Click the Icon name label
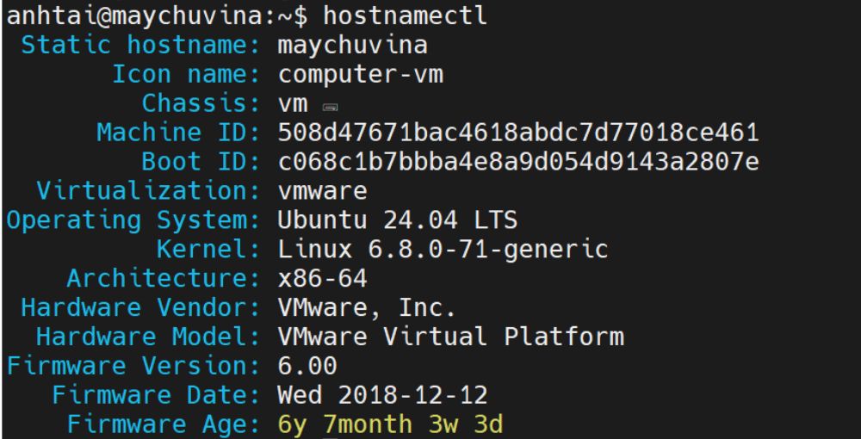Screen dimensions: 861x439 186,73
